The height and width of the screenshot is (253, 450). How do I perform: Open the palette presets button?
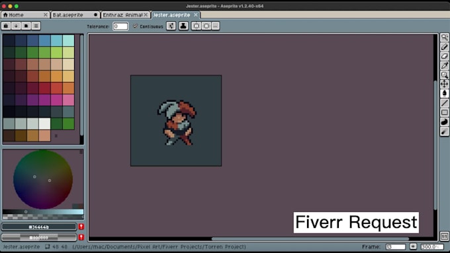point(26,26)
